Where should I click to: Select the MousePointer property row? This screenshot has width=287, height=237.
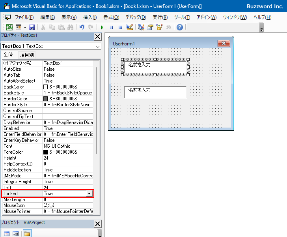(x=48, y=211)
